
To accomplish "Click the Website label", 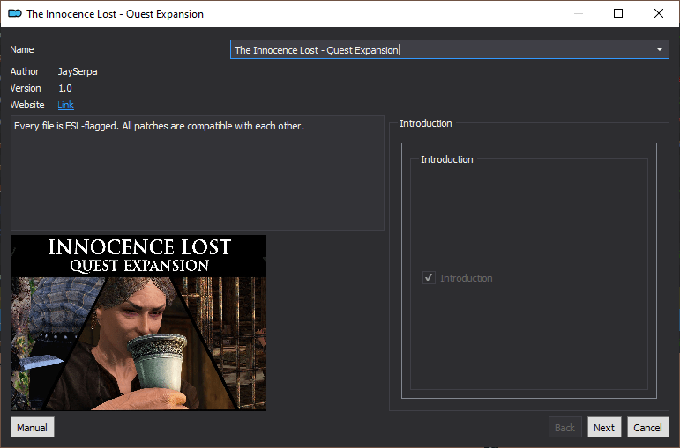I will (27, 105).
